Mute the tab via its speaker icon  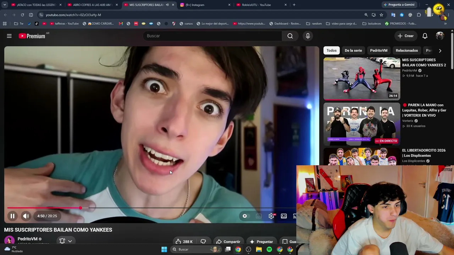click(167, 5)
